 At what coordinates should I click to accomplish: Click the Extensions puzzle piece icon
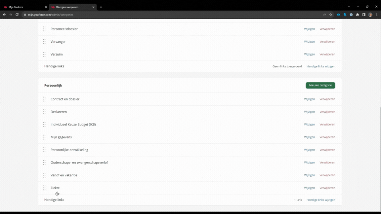(357, 15)
